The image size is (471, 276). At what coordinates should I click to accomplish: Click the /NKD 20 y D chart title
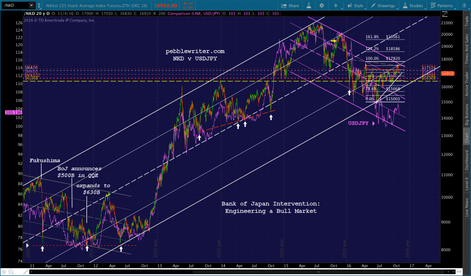pyautogui.click(x=36, y=13)
